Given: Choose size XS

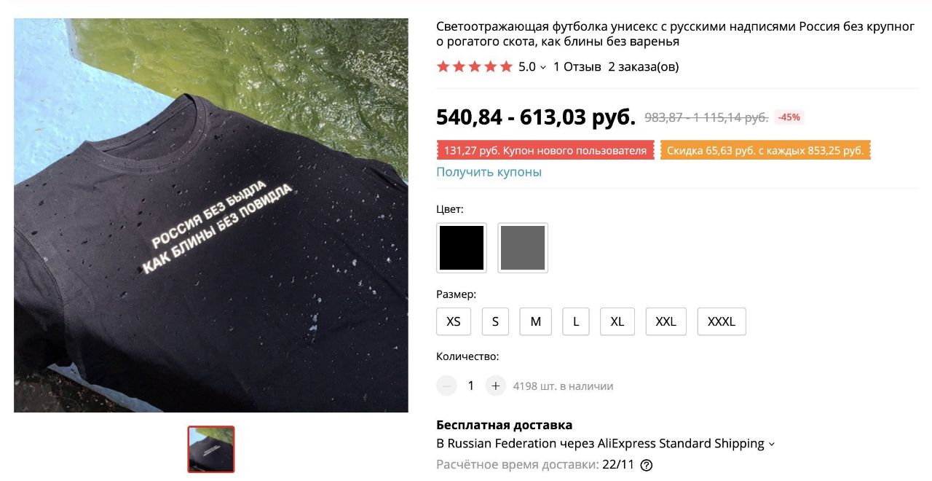Looking at the screenshot, I should [454, 321].
